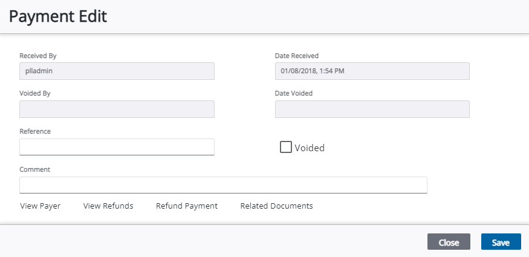Select the Refund Payment link
Viewport: 529px width, 257px height.
coord(187,206)
